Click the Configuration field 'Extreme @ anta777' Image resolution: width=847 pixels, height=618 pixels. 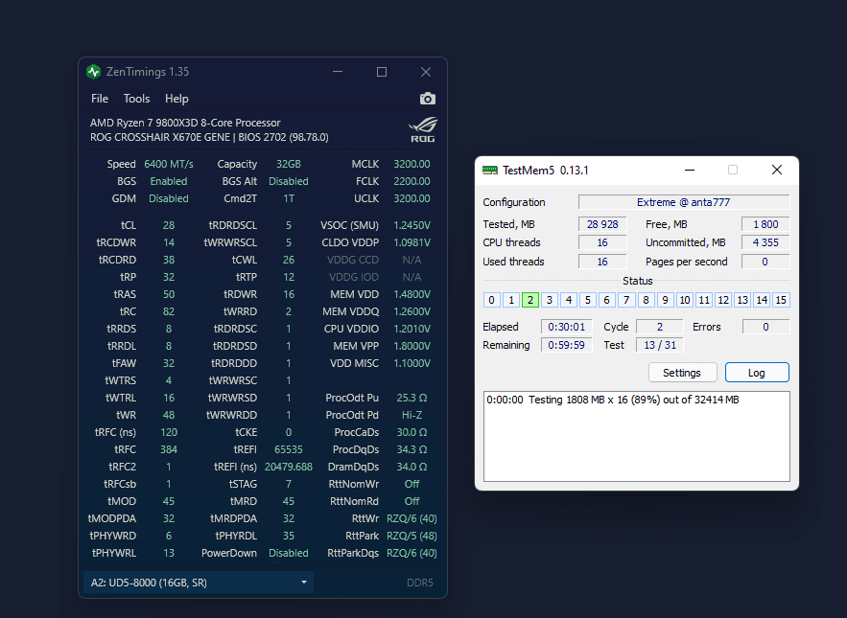(684, 202)
